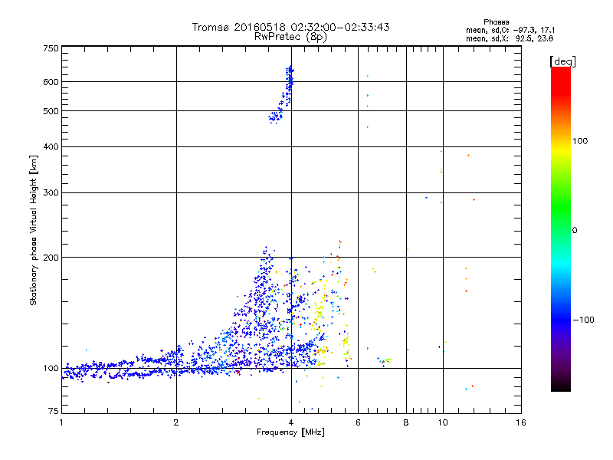Click the 'mean, sd,X: 92.5, 23.8' line
Image resolution: width=613 pixels, height=460 pixels.
tap(510, 38)
